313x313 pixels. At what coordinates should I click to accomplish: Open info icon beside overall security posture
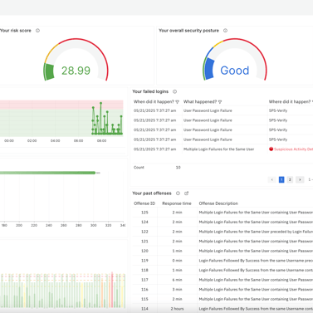click(225, 31)
